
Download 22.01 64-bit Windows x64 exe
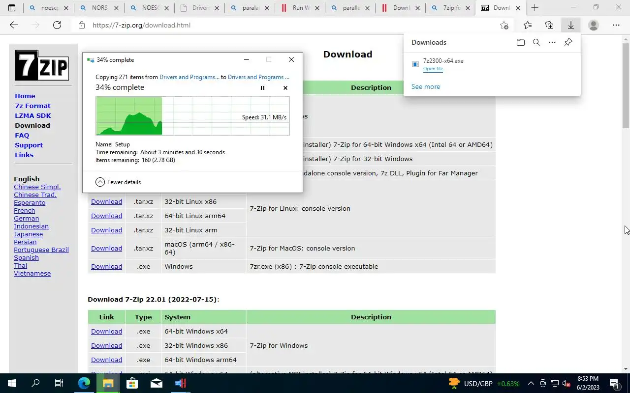coord(106,331)
